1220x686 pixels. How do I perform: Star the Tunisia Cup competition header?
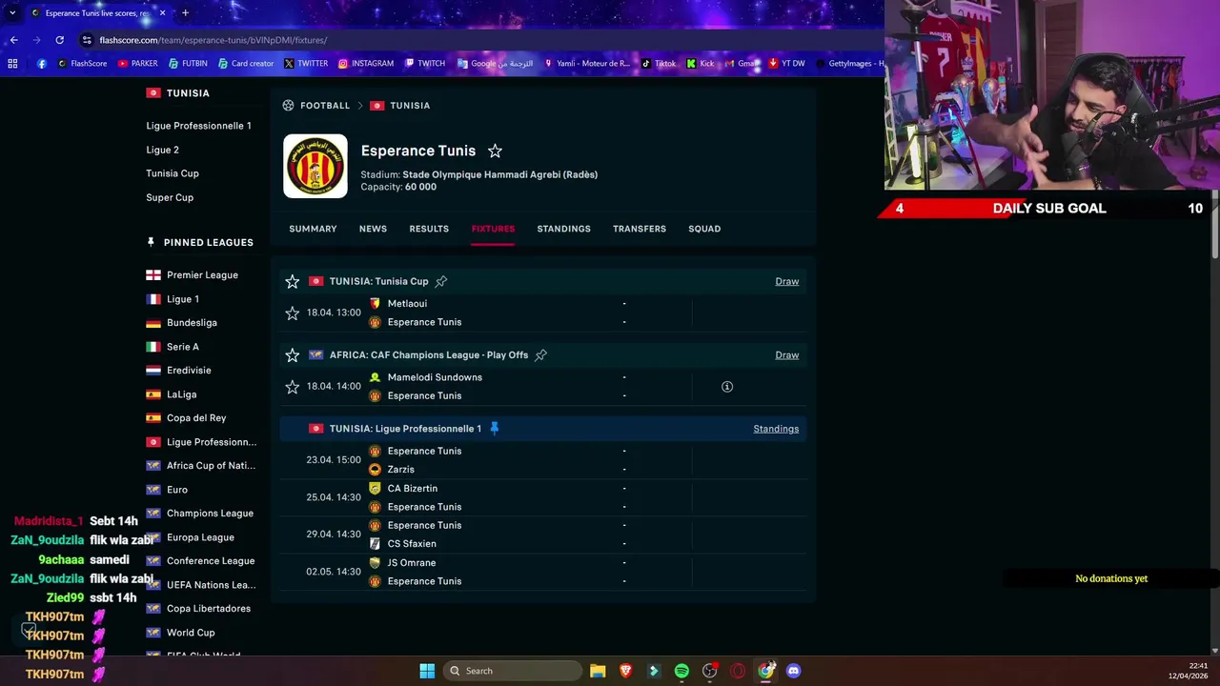click(x=293, y=281)
